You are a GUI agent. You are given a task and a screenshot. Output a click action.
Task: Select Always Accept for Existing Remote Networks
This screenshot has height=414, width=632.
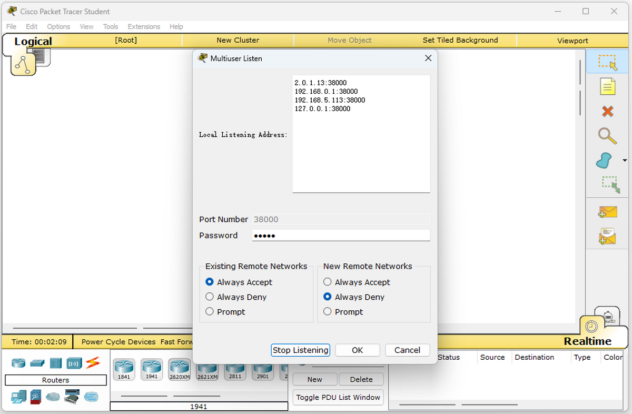(x=210, y=282)
